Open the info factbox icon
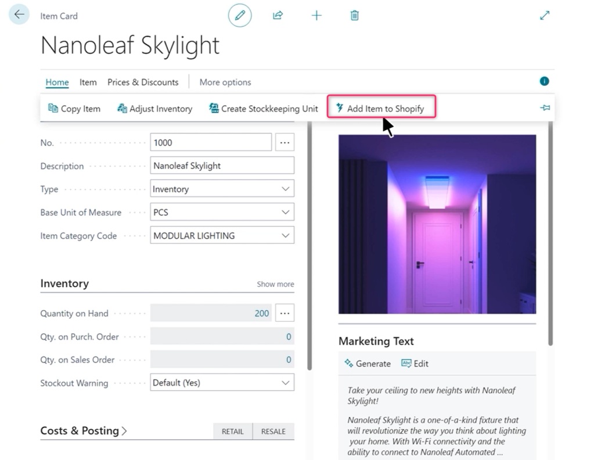 point(545,81)
